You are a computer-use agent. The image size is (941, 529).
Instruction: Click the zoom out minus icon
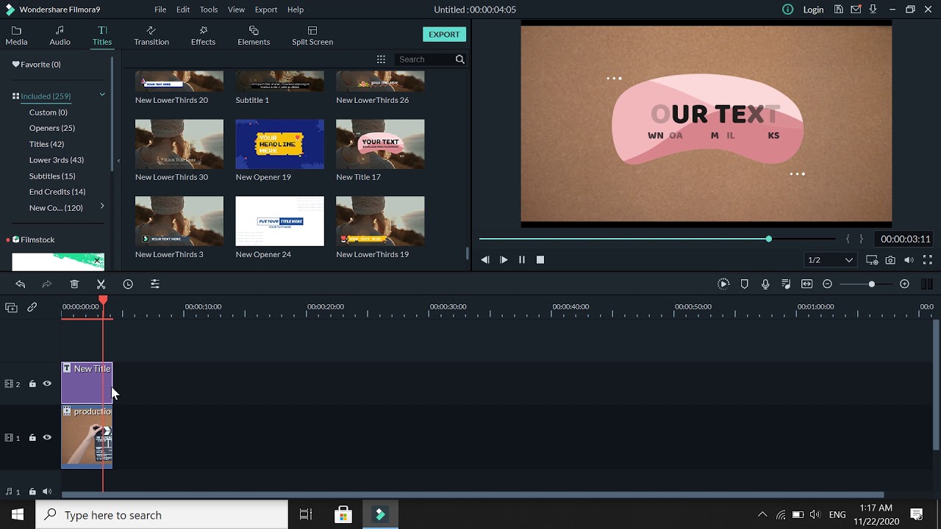tap(827, 284)
